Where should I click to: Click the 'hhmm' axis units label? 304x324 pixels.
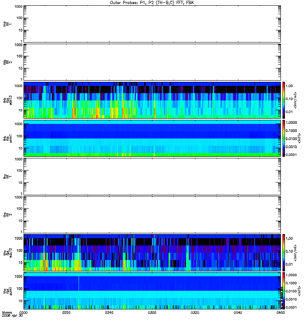7,313
